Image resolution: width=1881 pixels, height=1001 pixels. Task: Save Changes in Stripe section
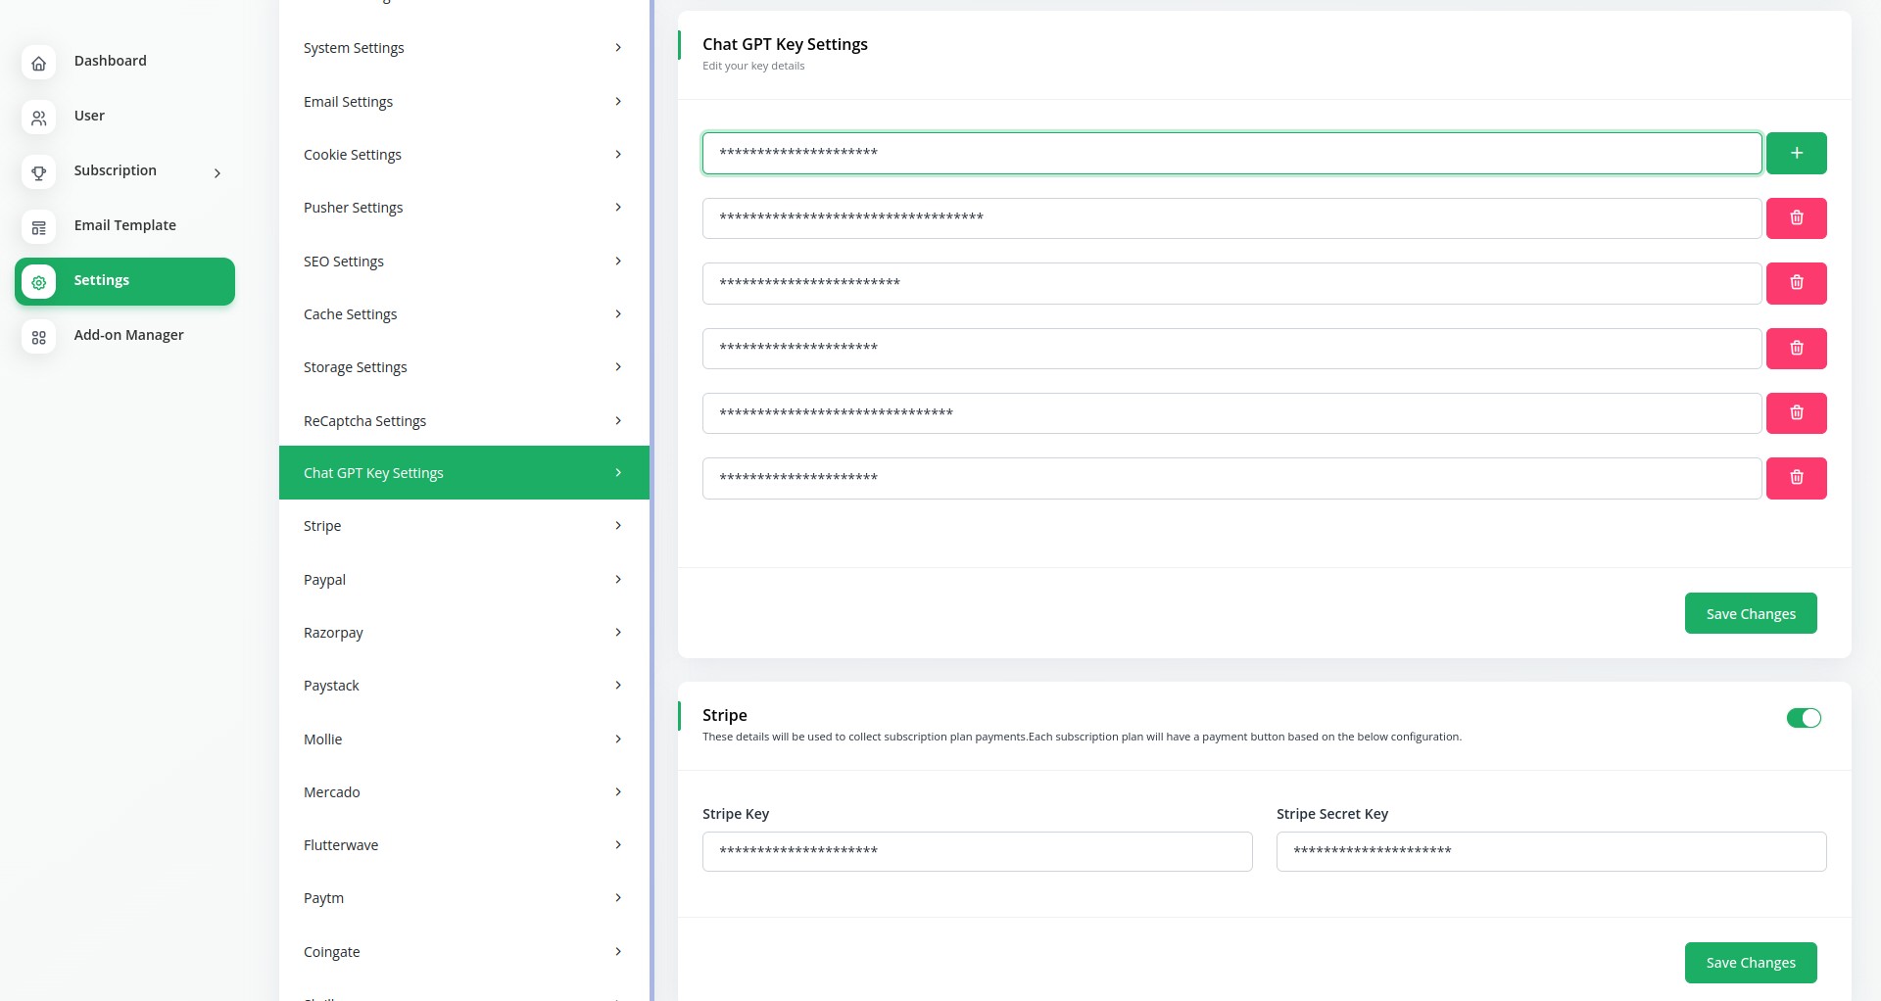point(1750,963)
